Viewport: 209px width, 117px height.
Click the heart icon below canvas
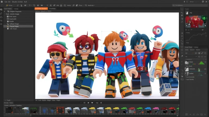[92, 103]
